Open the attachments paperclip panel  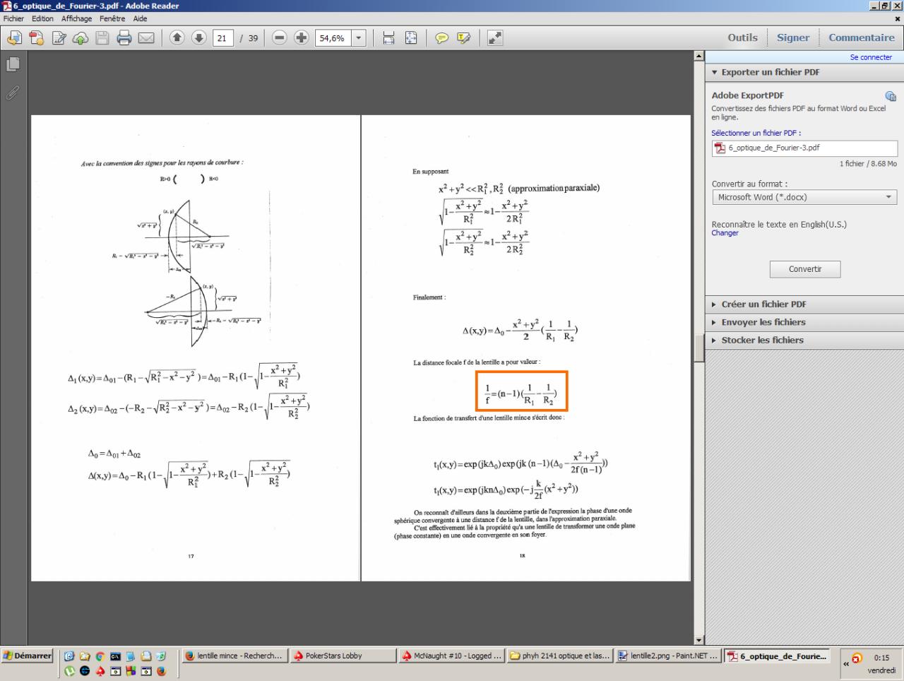click(x=13, y=93)
